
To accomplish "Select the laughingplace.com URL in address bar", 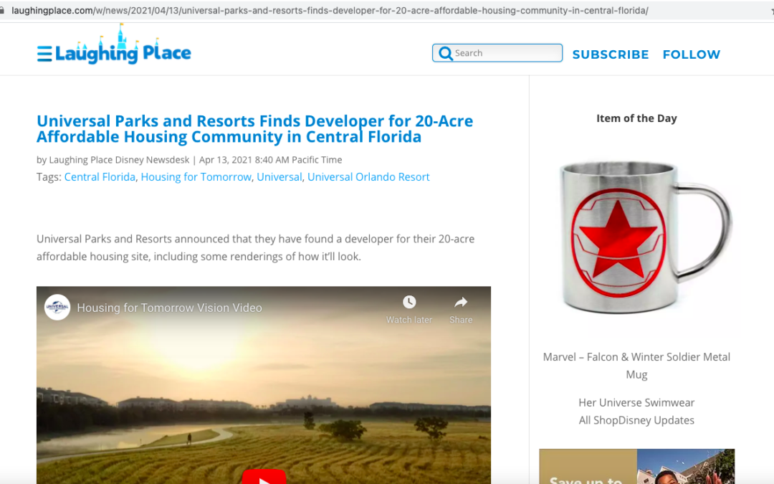I will tap(330, 10).
